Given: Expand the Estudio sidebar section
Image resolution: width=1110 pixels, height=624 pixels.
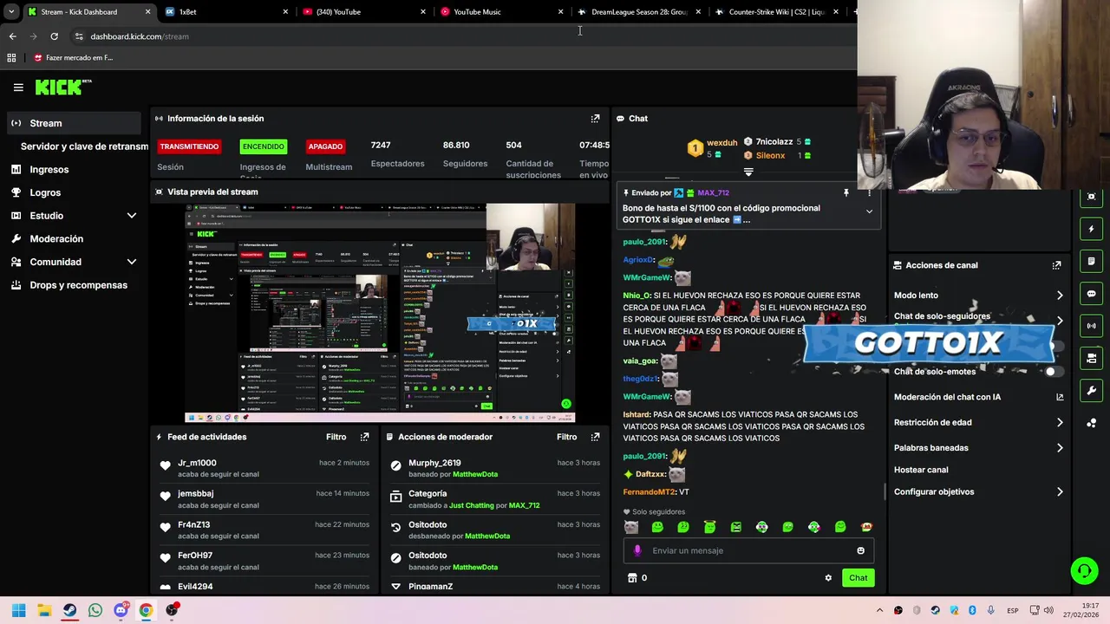Looking at the screenshot, I should click(132, 216).
